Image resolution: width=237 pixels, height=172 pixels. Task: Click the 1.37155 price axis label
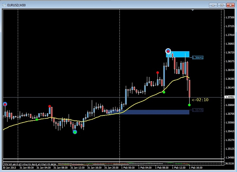click(230, 26)
